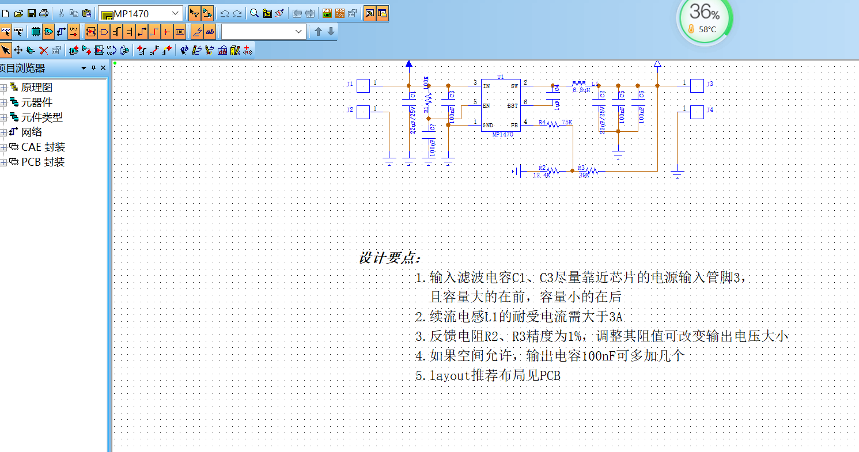
Task: Click the note 'layout推荐布局见PCB'
Action: pos(488,375)
